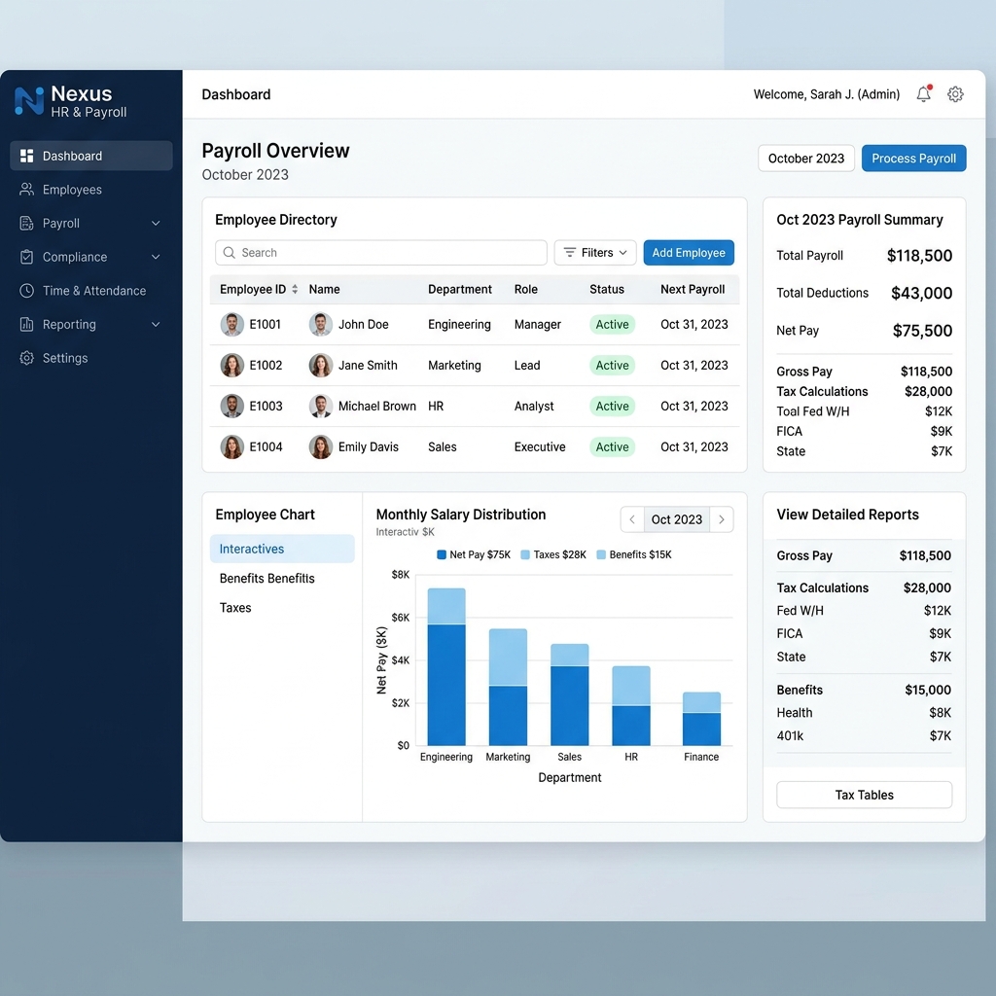Open Dashboard in the sidebar
Viewport: 996px width, 996px height.
pos(91,156)
